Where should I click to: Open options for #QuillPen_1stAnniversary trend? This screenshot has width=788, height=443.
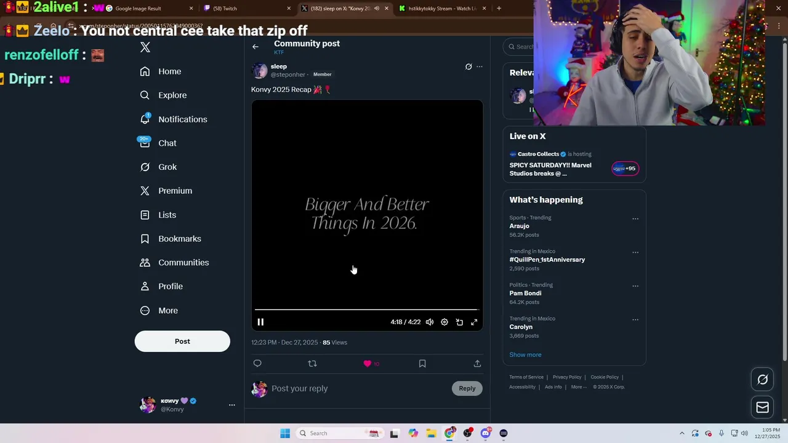[x=635, y=252]
